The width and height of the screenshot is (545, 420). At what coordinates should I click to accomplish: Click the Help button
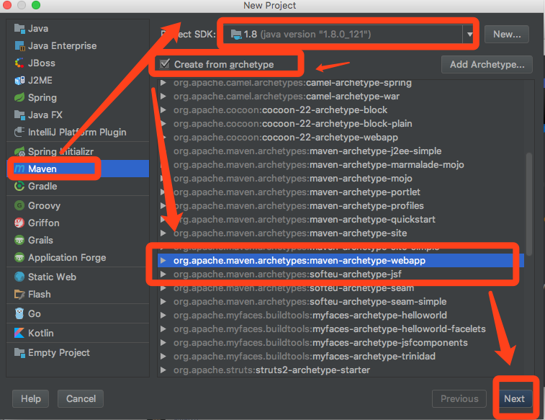coord(30,399)
